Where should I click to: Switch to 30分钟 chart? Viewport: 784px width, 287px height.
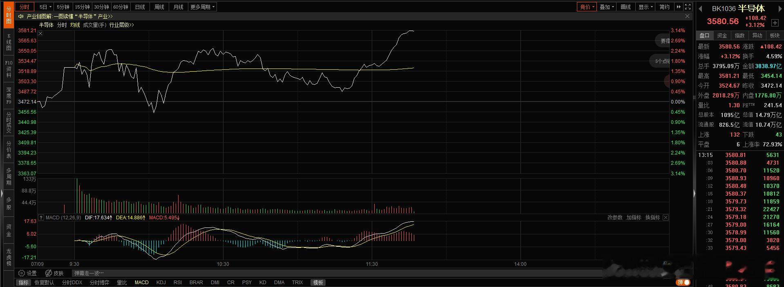point(101,7)
